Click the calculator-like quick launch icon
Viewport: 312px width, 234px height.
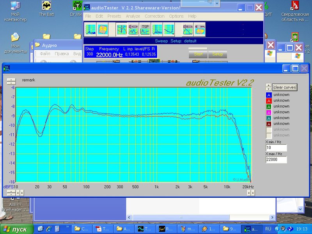pos(57,229)
